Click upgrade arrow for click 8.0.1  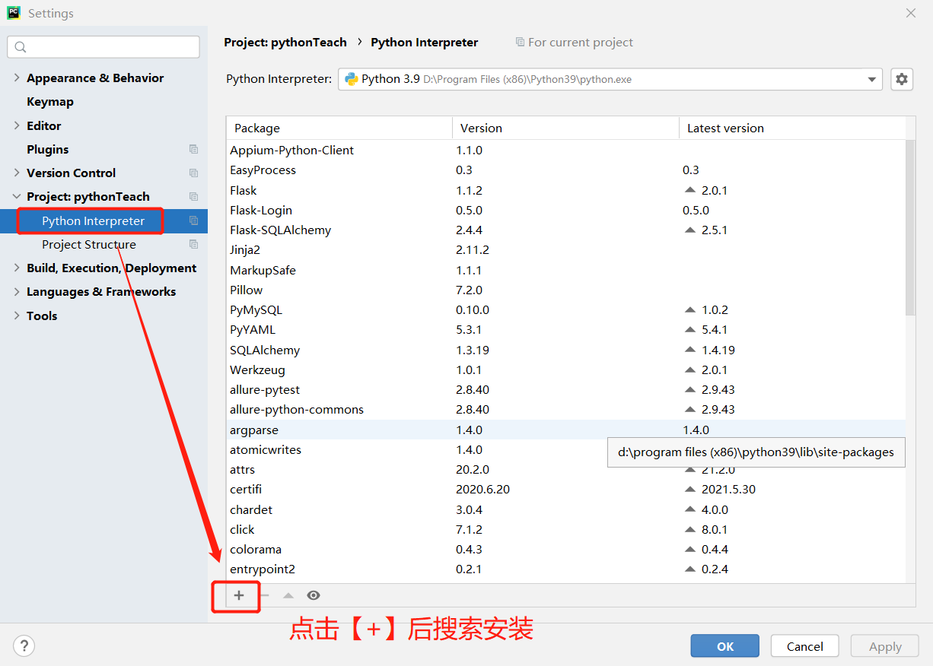click(x=690, y=529)
